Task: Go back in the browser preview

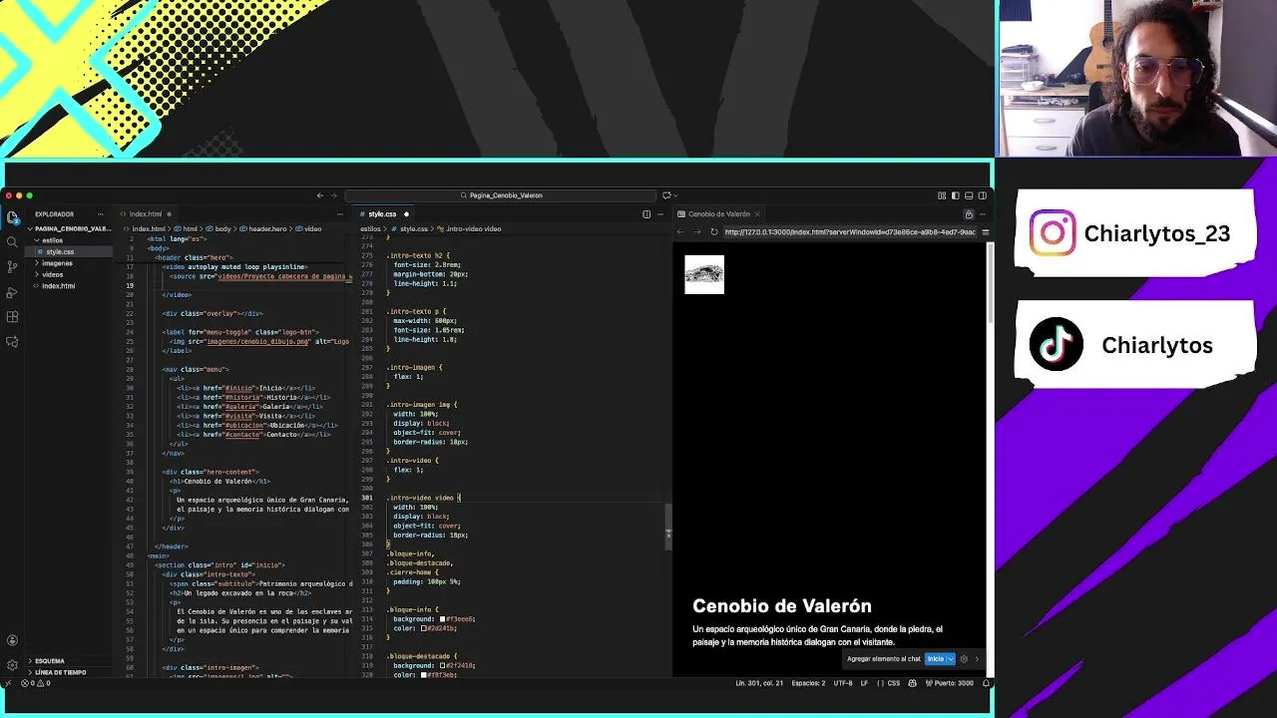Action: (x=680, y=232)
